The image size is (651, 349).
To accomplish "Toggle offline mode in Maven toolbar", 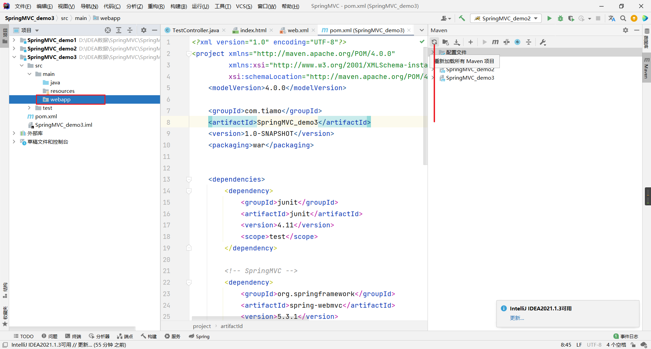I will [517, 42].
